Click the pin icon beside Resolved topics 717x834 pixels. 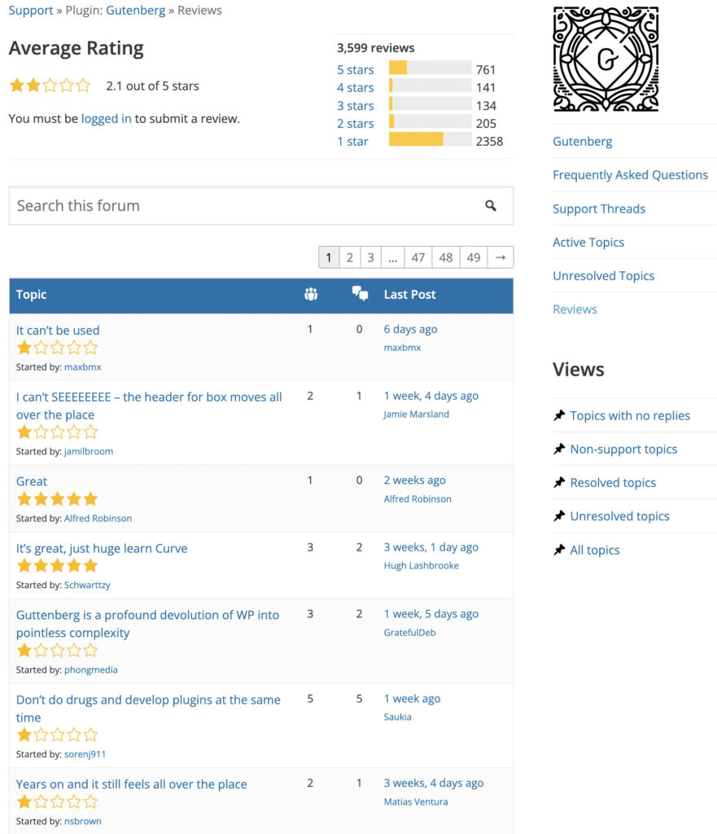559,482
